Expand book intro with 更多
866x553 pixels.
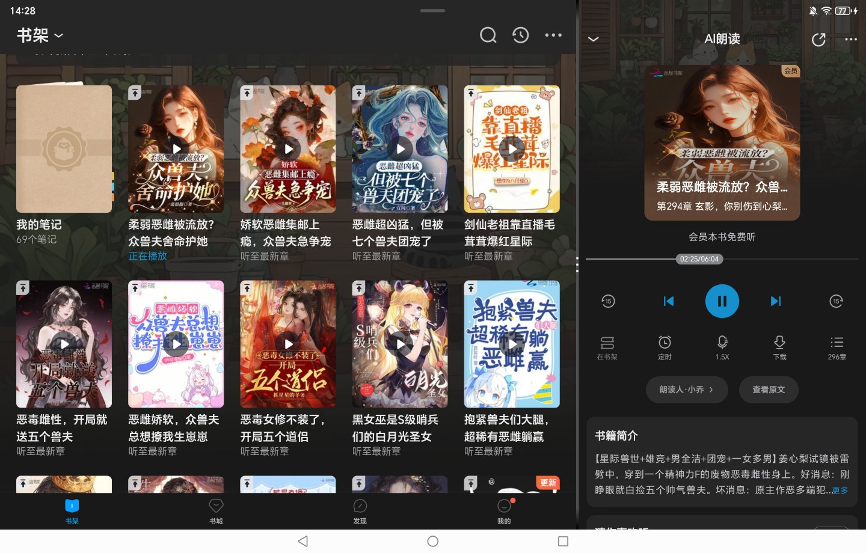[840, 490]
